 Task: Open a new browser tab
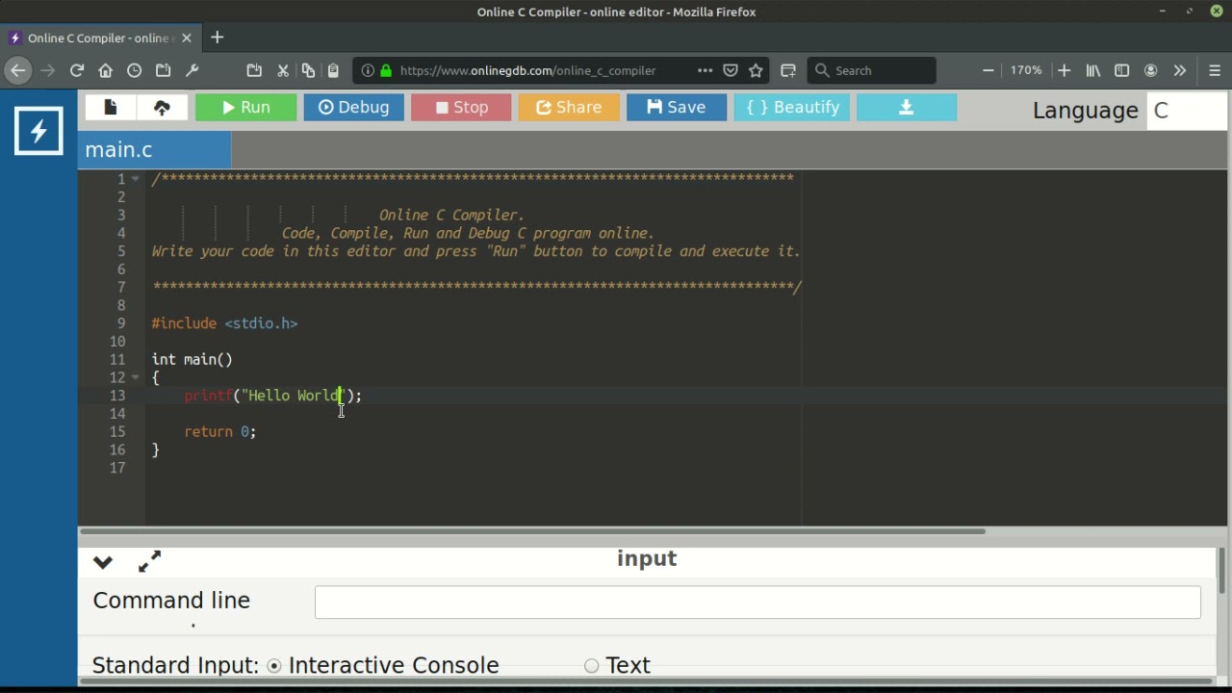tap(218, 38)
